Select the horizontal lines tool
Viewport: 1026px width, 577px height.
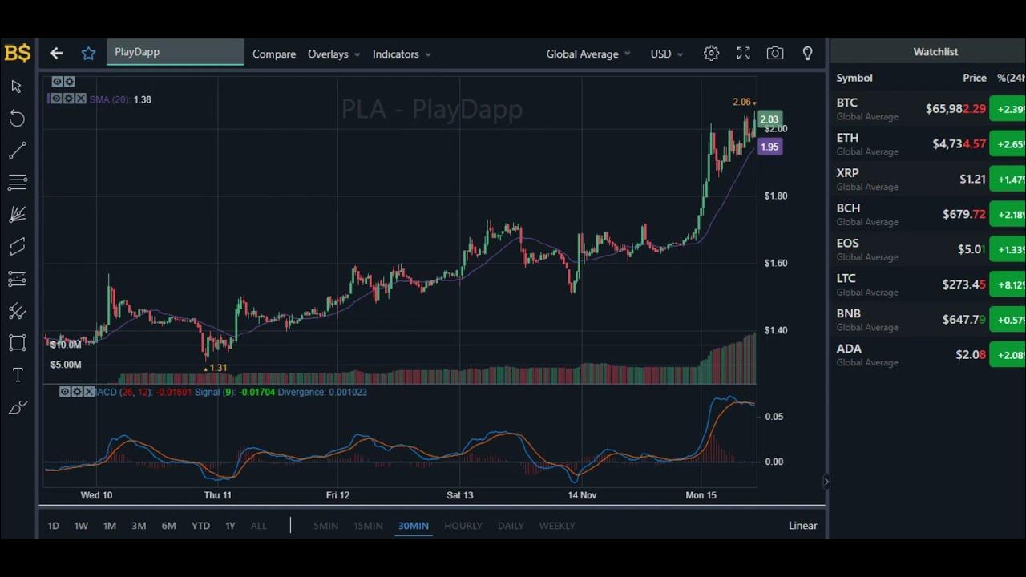[17, 183]
